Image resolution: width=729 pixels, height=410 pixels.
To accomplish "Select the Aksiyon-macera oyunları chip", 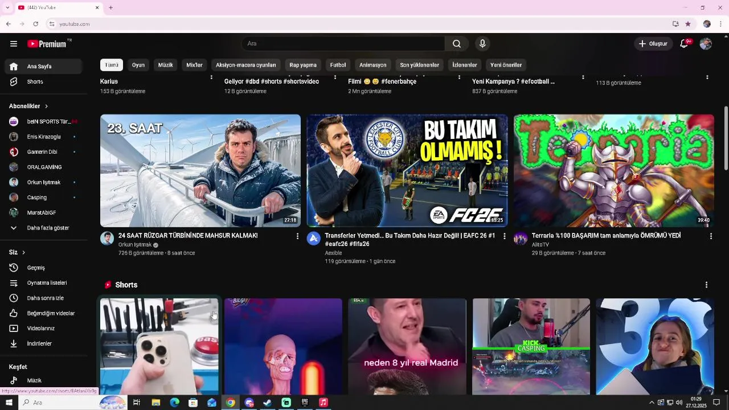I will pos(246,65).
